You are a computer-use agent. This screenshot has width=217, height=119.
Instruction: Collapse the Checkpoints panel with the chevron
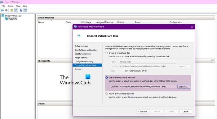(213, 61)
